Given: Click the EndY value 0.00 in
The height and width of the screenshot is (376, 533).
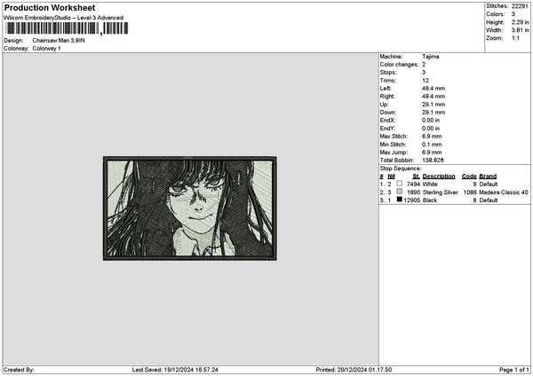Looking at the screenshot, I should (431, 129).
